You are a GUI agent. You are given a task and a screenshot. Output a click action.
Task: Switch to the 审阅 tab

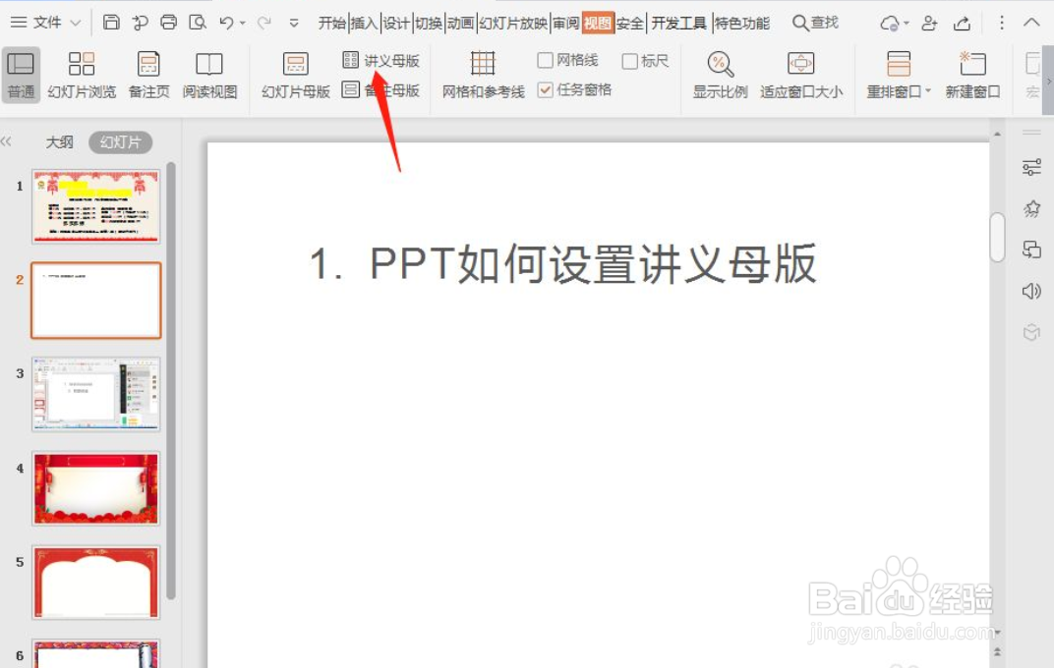point(565,23)
